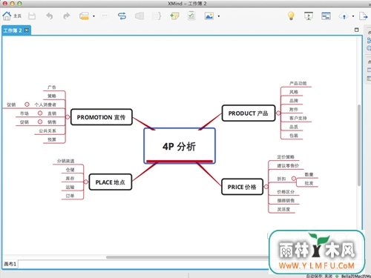This screenshot has width=371, height=278.
Task: Collapse the PROMOTION 宣传 branch
Action: 68,117
